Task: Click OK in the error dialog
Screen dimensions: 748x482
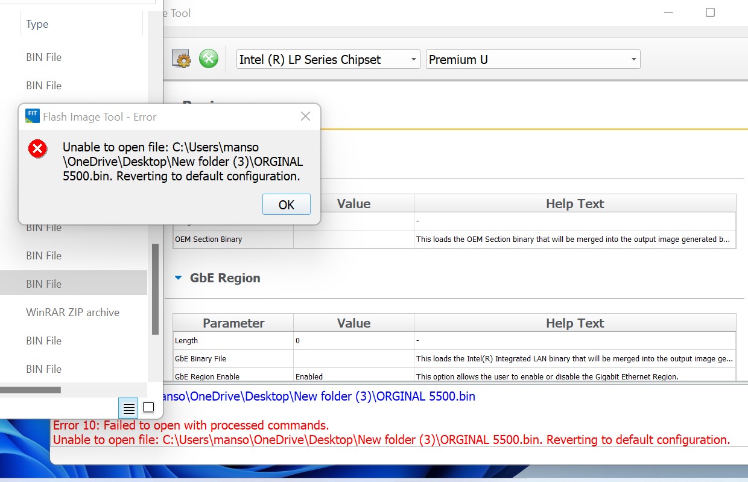Action: tap(287, 205)
